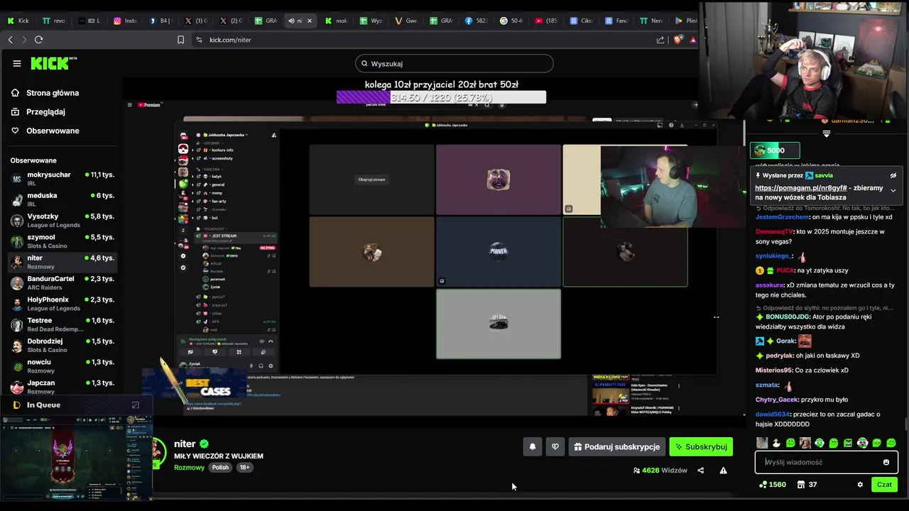Viewport: 909px width, 511px height.
Task: Open szymool channel in followed list
Action: 62,241
